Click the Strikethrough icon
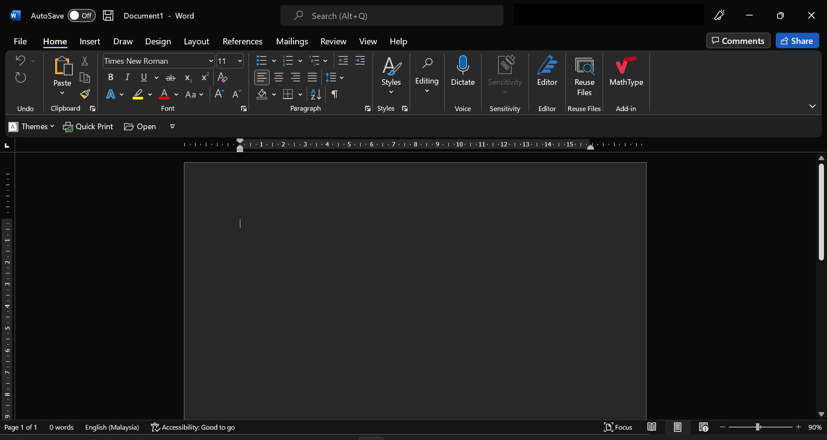Viewport: 827px width, 440px height. click(x=171, y=77)
